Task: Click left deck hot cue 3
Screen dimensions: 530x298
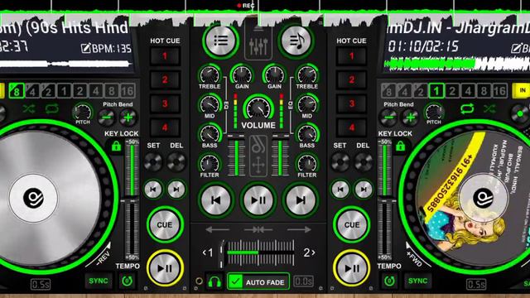Action: (165, 103)
